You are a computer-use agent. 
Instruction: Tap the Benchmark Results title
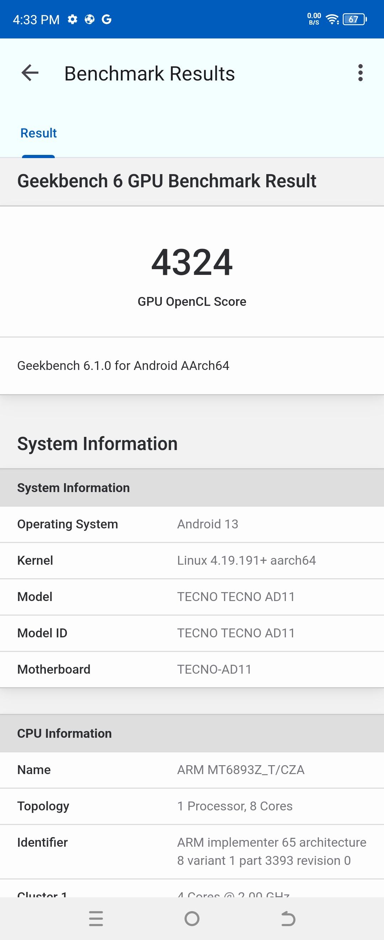coord(149,73)
